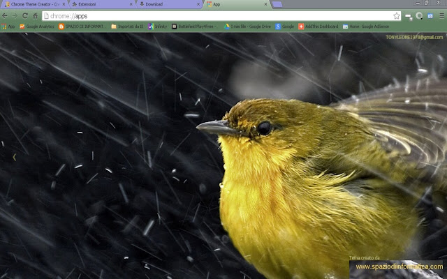Close the Download tab

pos(198,4)
